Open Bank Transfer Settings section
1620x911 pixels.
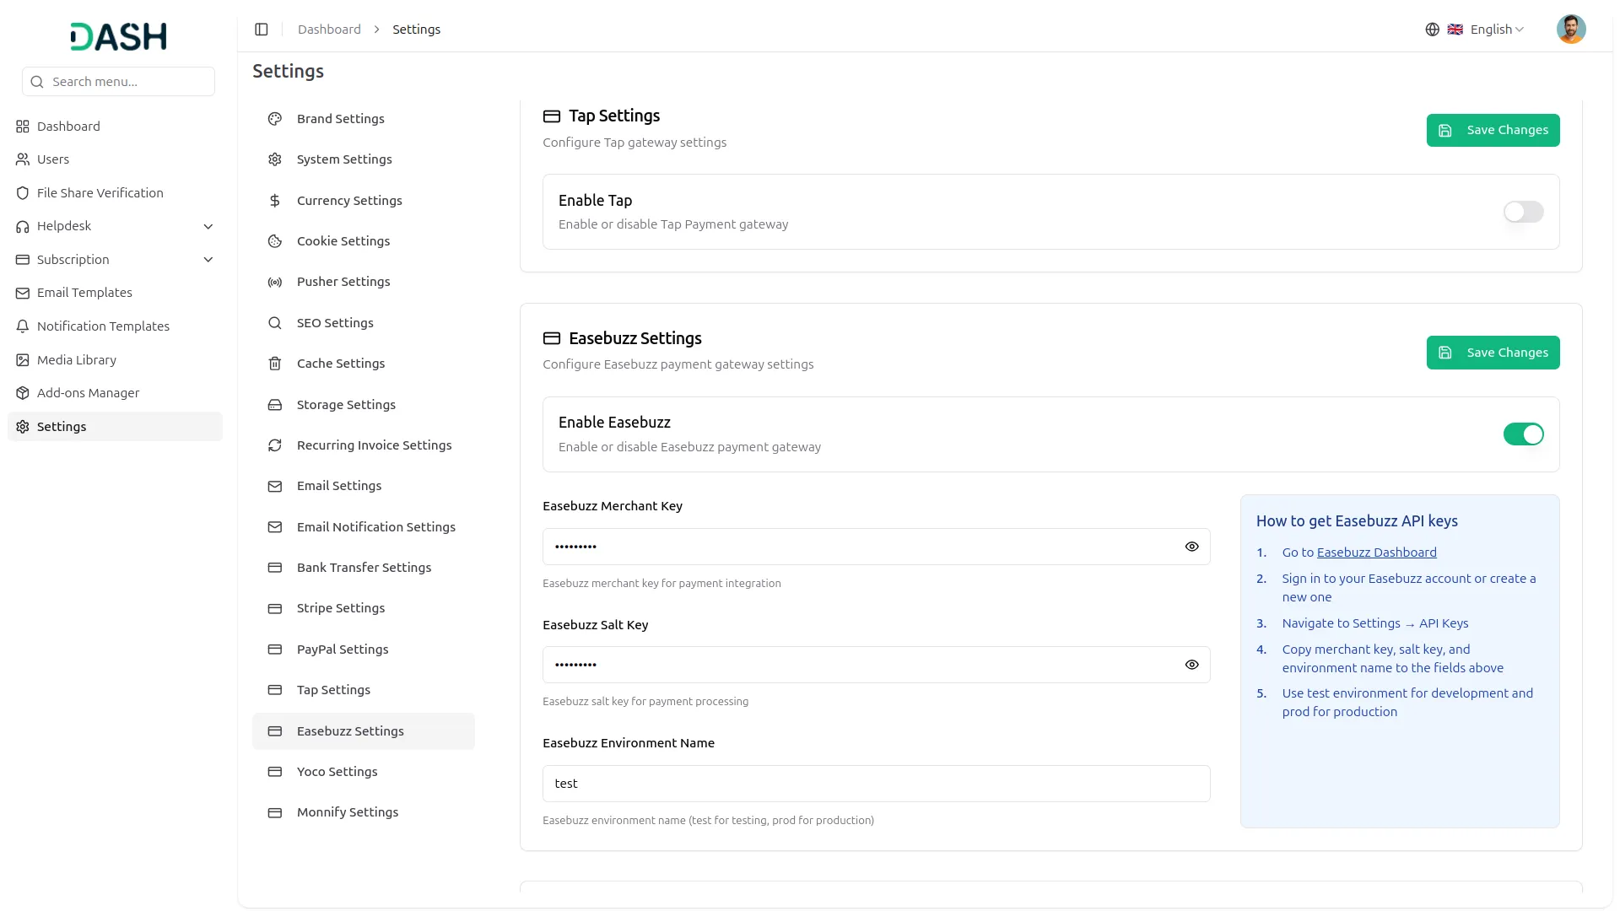[364, 568]
